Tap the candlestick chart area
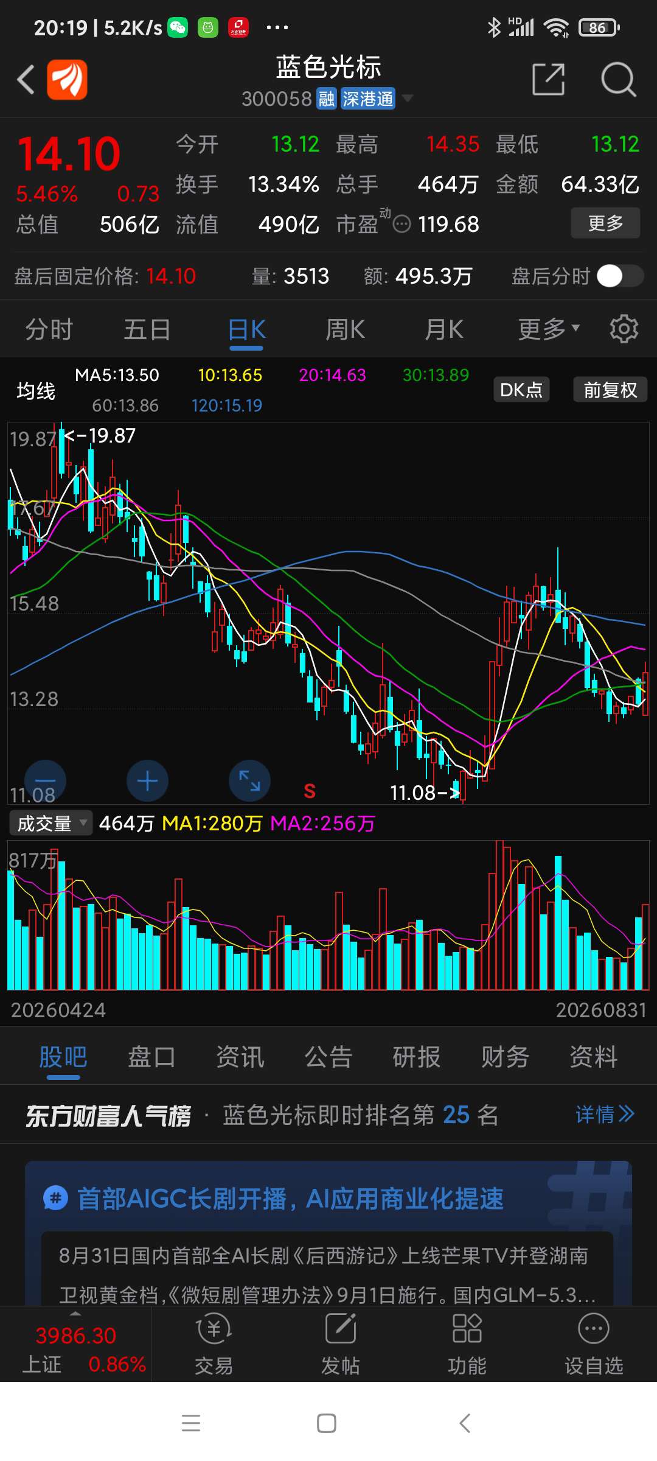657x1461 pixels. [x=328, y=613]
